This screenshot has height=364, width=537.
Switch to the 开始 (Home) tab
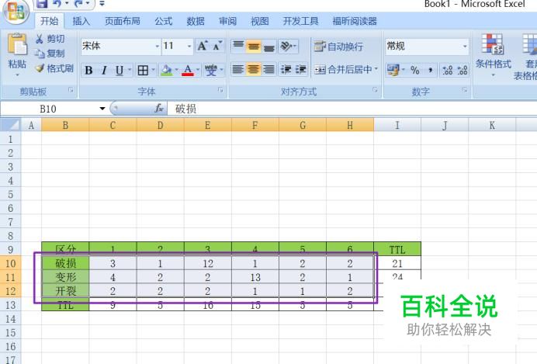pyautogui.click(x=50, y=21)
